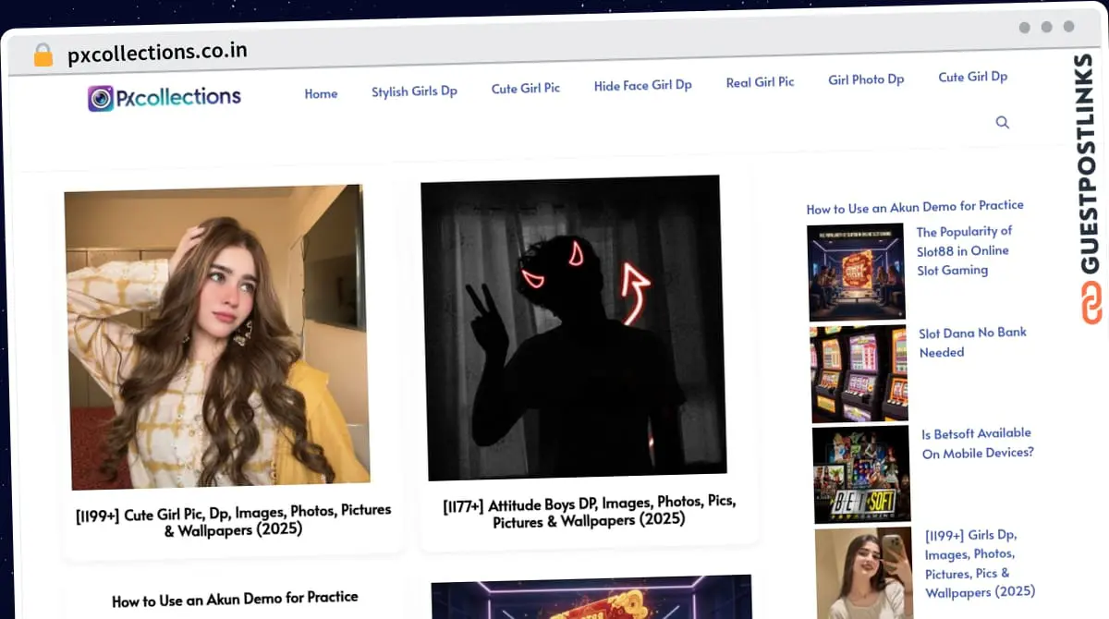The image size is (1109, 619).
Task: Open the Attitude Boys DP post title
Action: coord(589,511)
